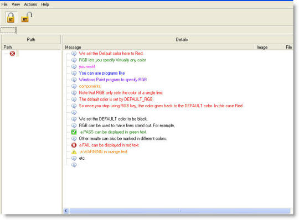Click the dotted-outline field below the toolbar
The image size is (299, 220).
8,30
